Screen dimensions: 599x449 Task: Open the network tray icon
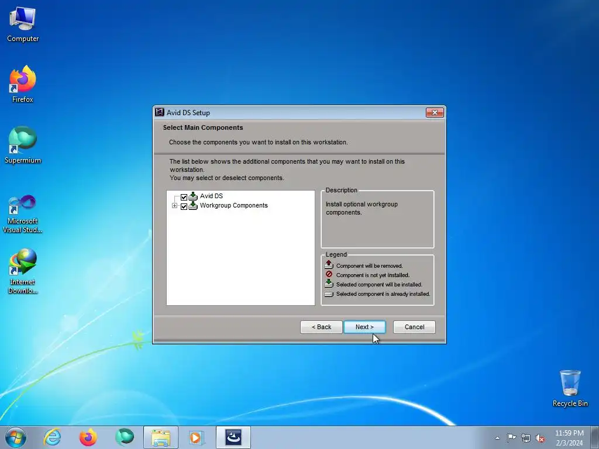(x=526, y=438)
